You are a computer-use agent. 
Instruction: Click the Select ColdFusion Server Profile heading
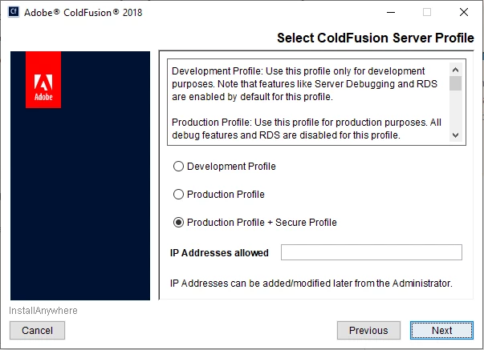pos(376,38)
